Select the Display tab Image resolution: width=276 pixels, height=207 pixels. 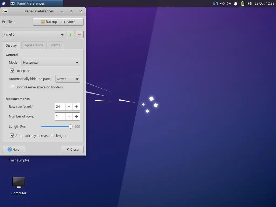click(x=11, y=45)
